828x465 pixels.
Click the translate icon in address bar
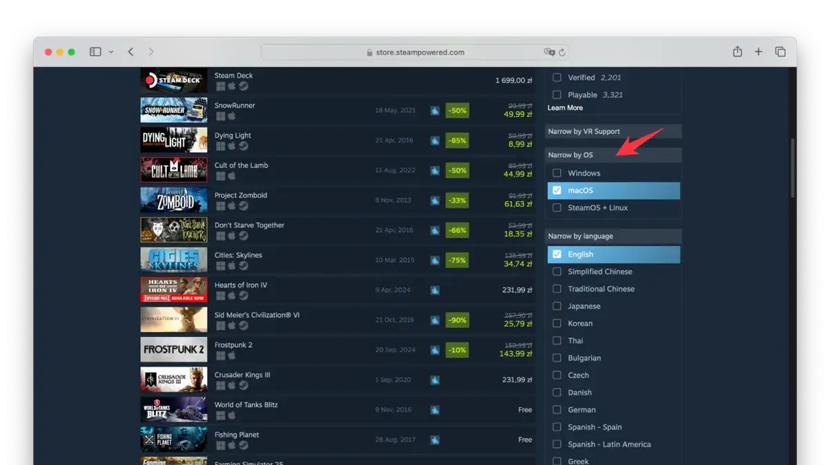549,52
